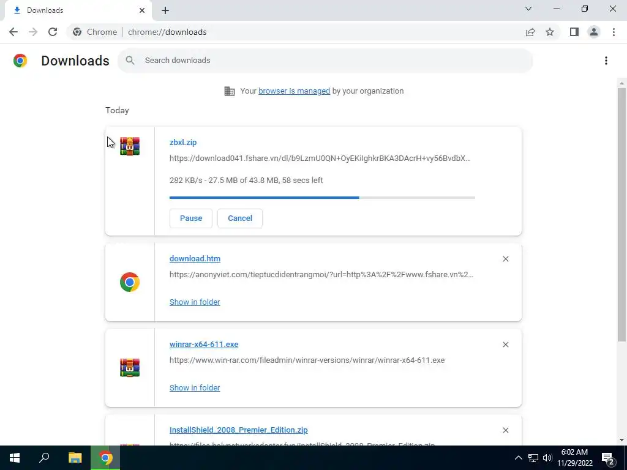Open the browser is managed link

coord(294,91)
